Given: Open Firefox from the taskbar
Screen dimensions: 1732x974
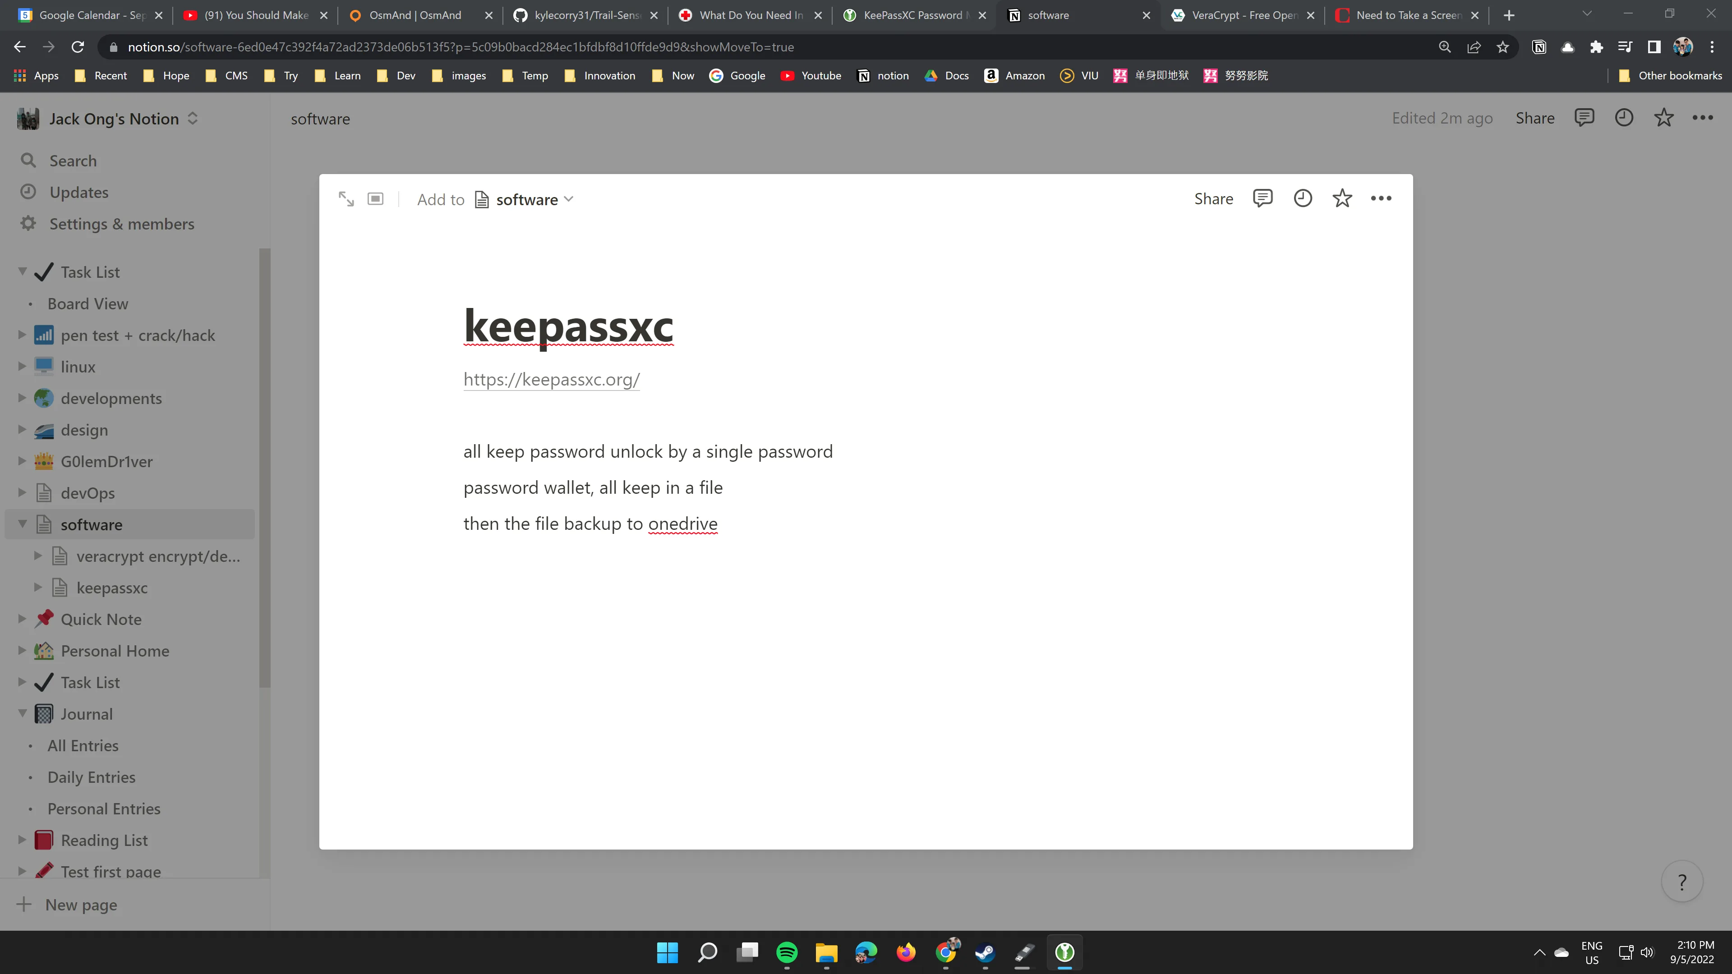Looking at the screenshot, I should 906,952.
